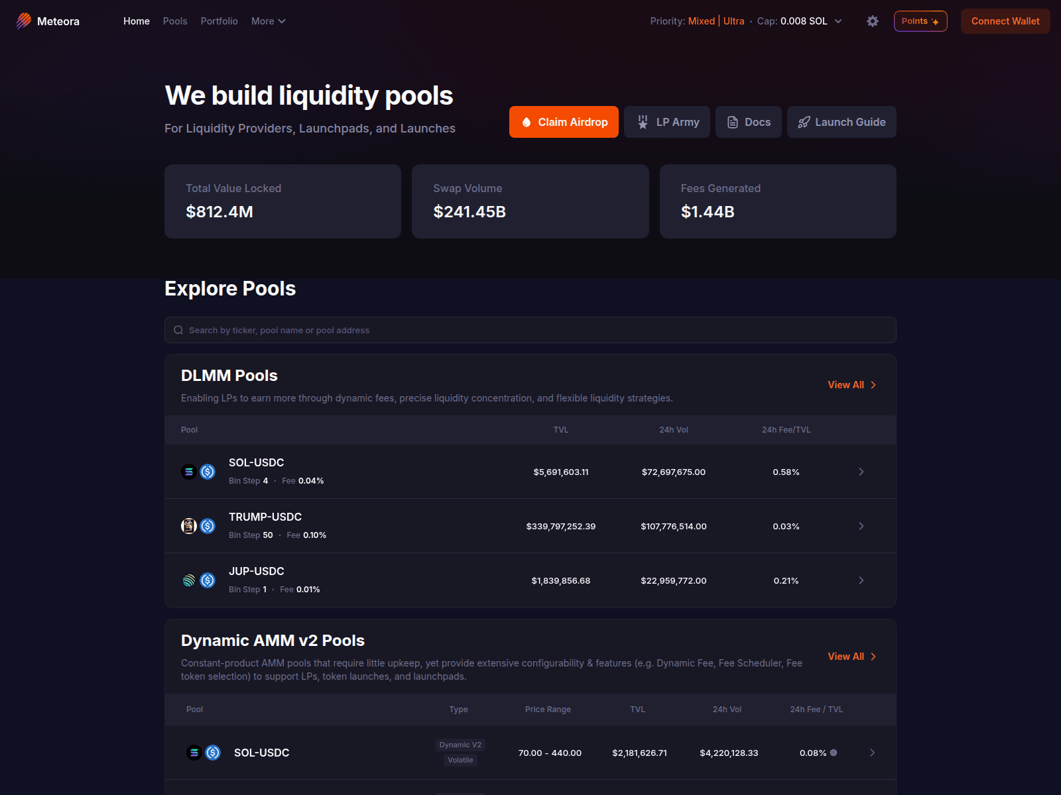The width and height of the screenshot is (1061, 795).
Task: Open the Portfolio tab
Action: [x=219, y=21]
